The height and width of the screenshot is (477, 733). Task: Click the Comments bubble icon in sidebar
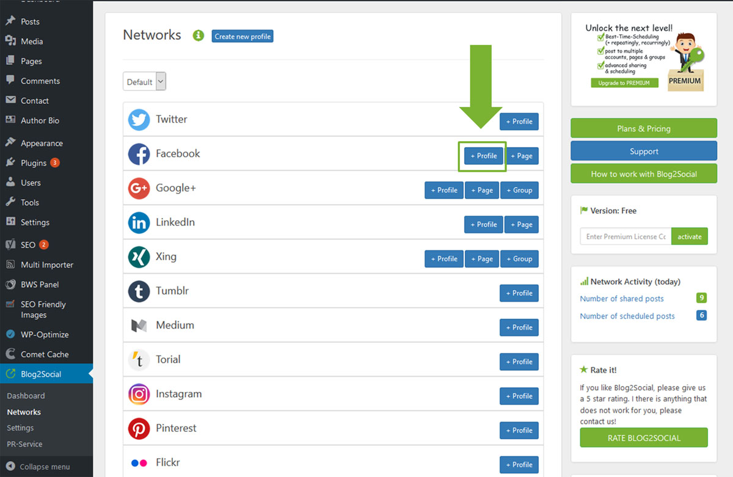[x=10, y=81]
